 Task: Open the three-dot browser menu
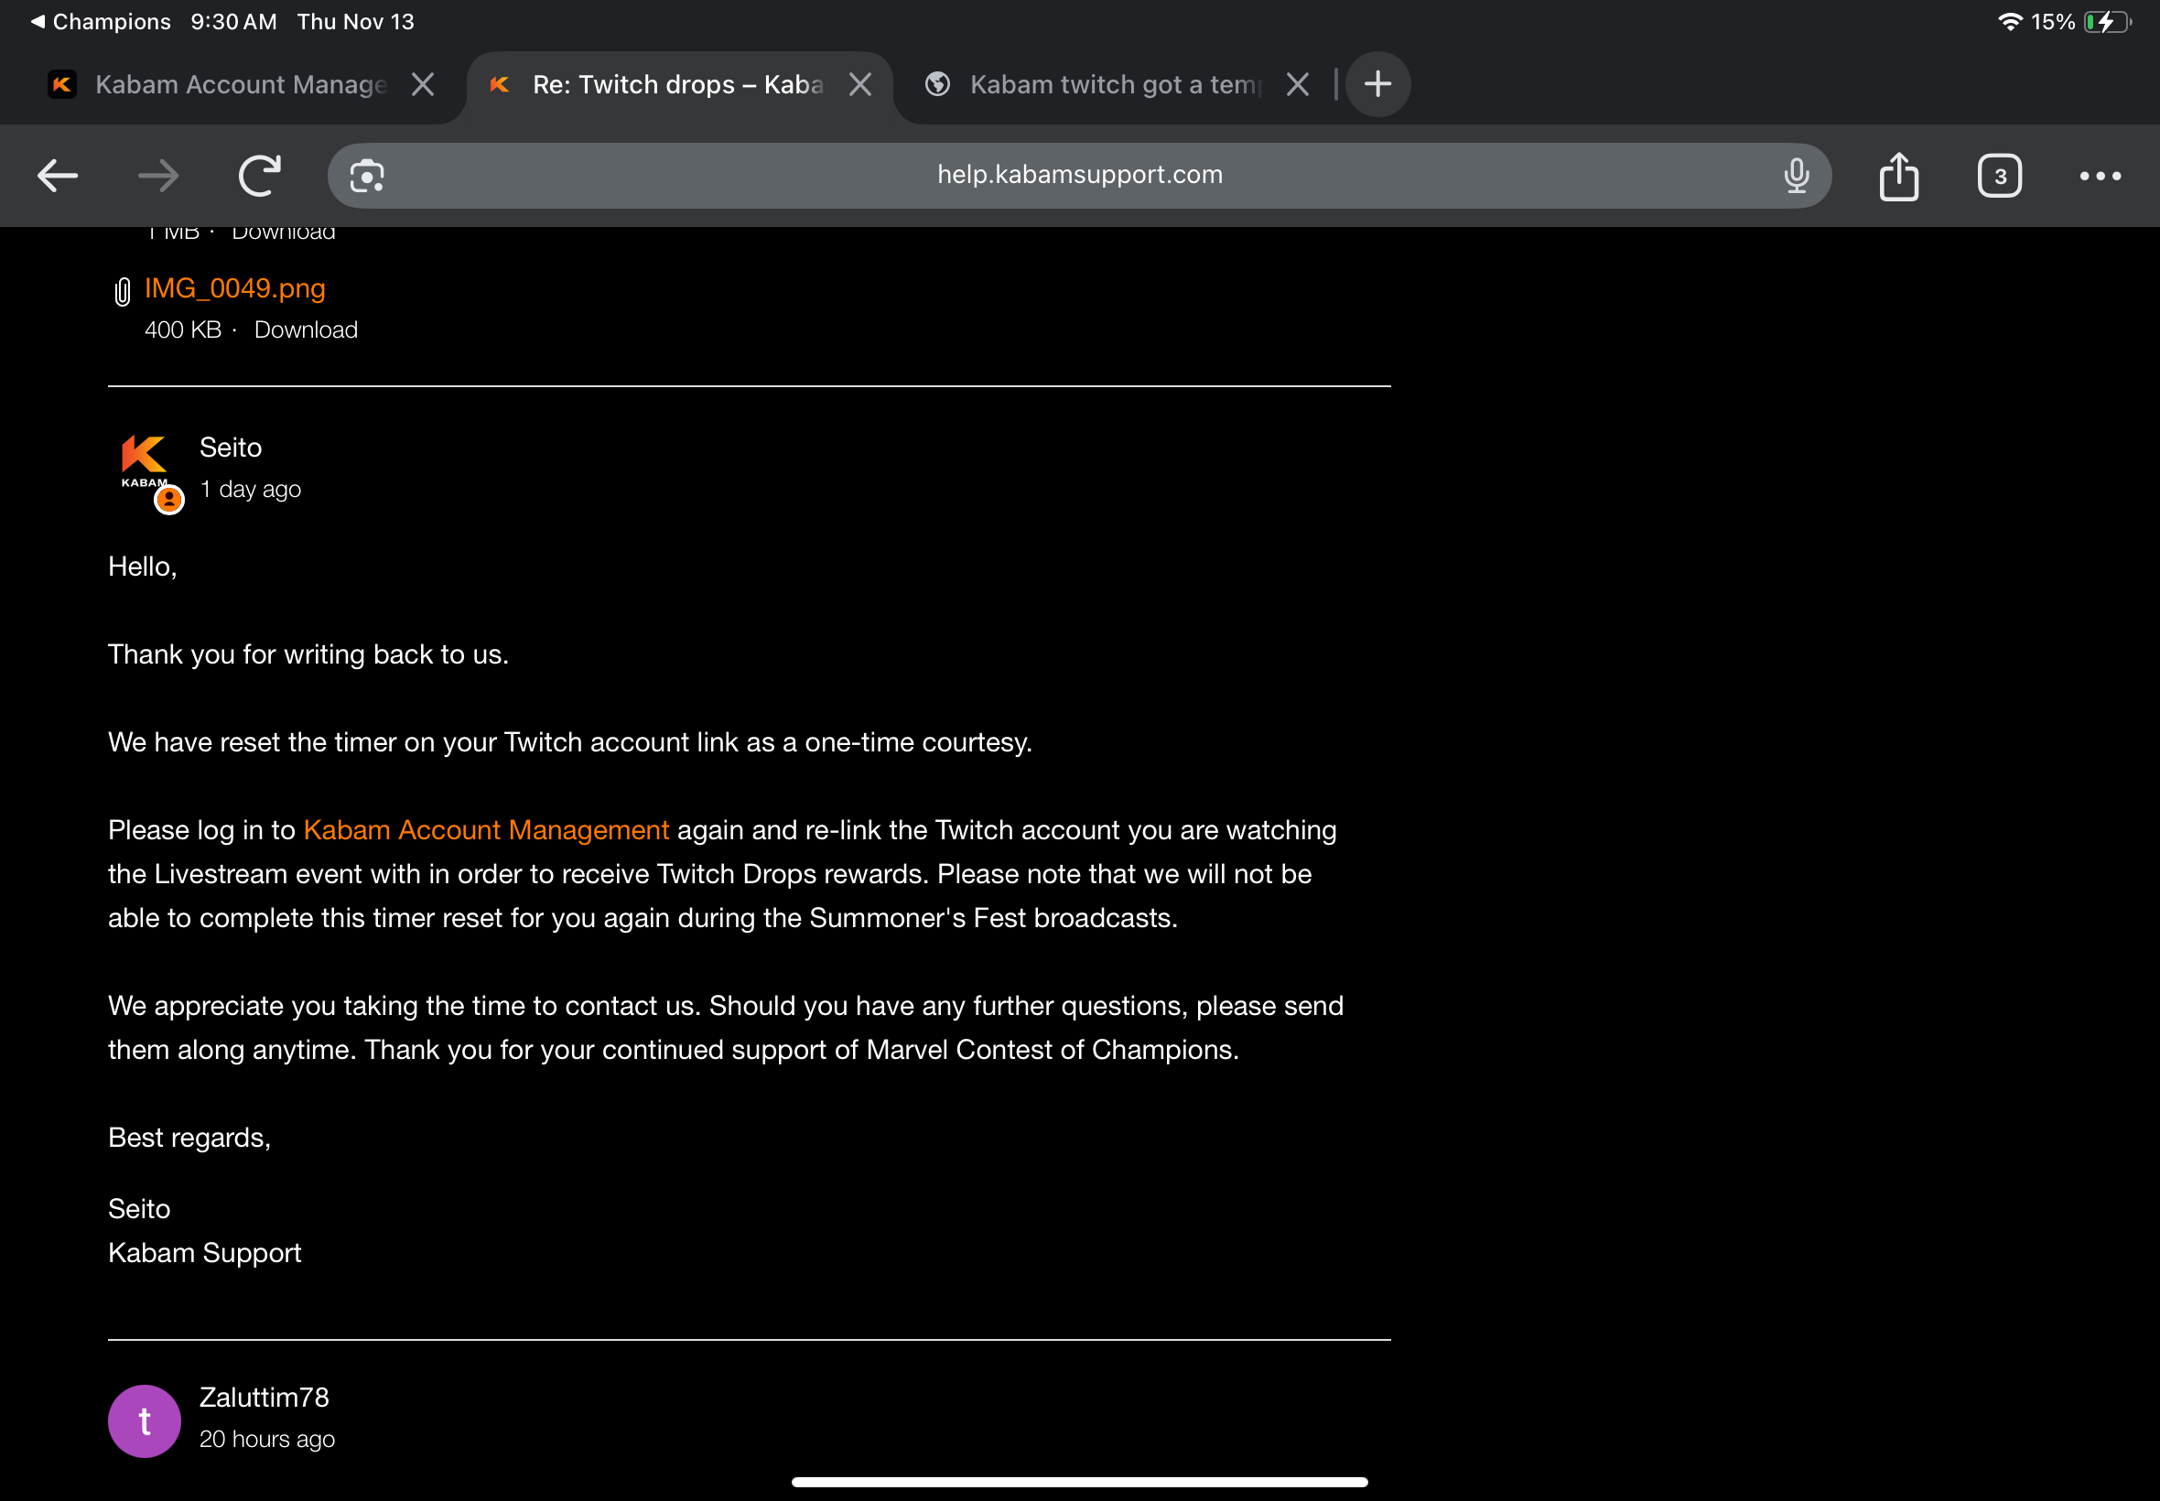[2100, 176]
